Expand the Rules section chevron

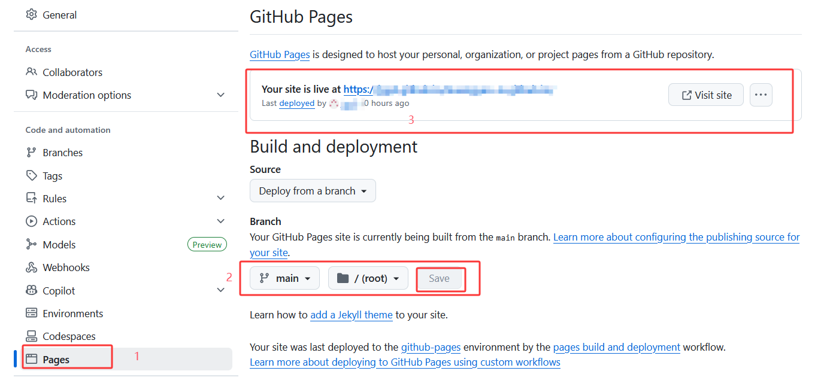click(x=221, y=198)
